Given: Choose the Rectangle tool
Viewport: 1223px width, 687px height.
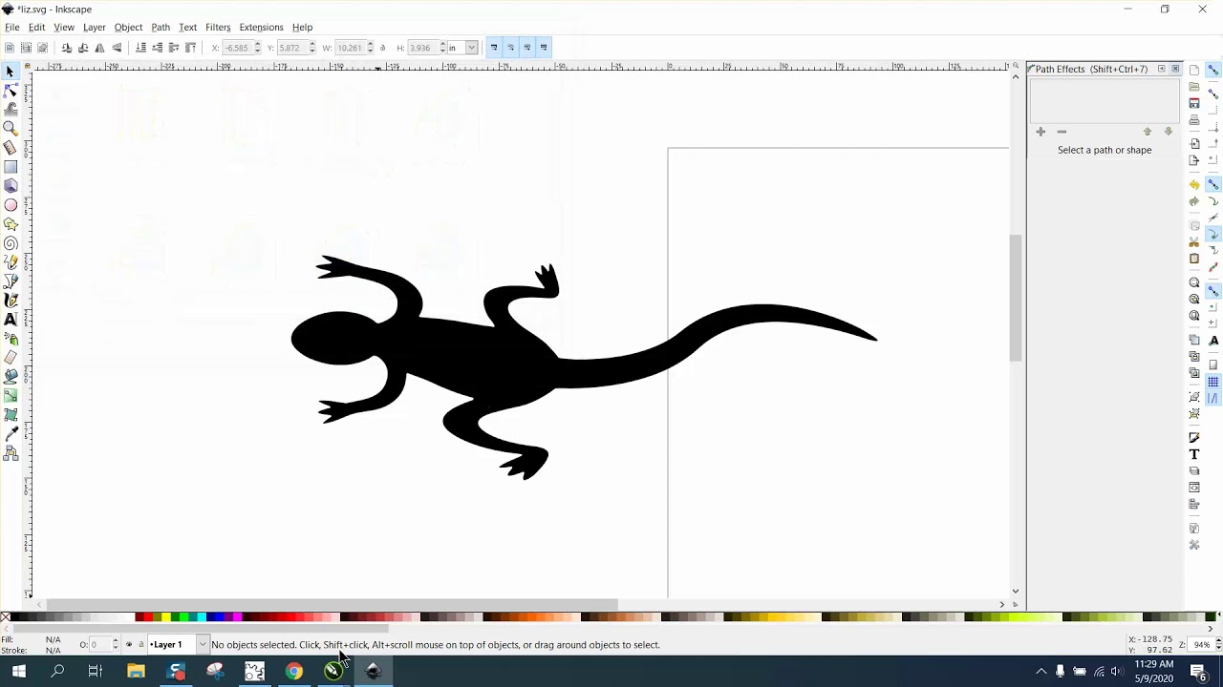Looking at the screenshot, I should tap(11, 167).
